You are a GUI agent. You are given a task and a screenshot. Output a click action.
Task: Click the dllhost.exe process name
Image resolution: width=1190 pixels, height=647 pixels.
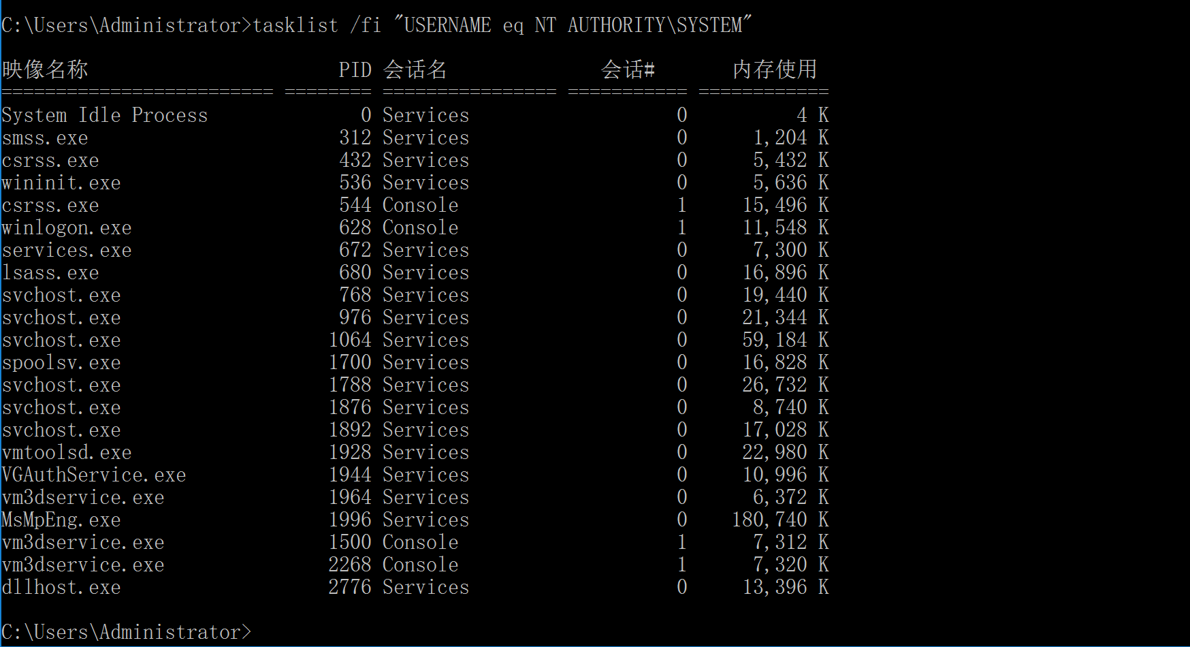click(x=61, y=587)
